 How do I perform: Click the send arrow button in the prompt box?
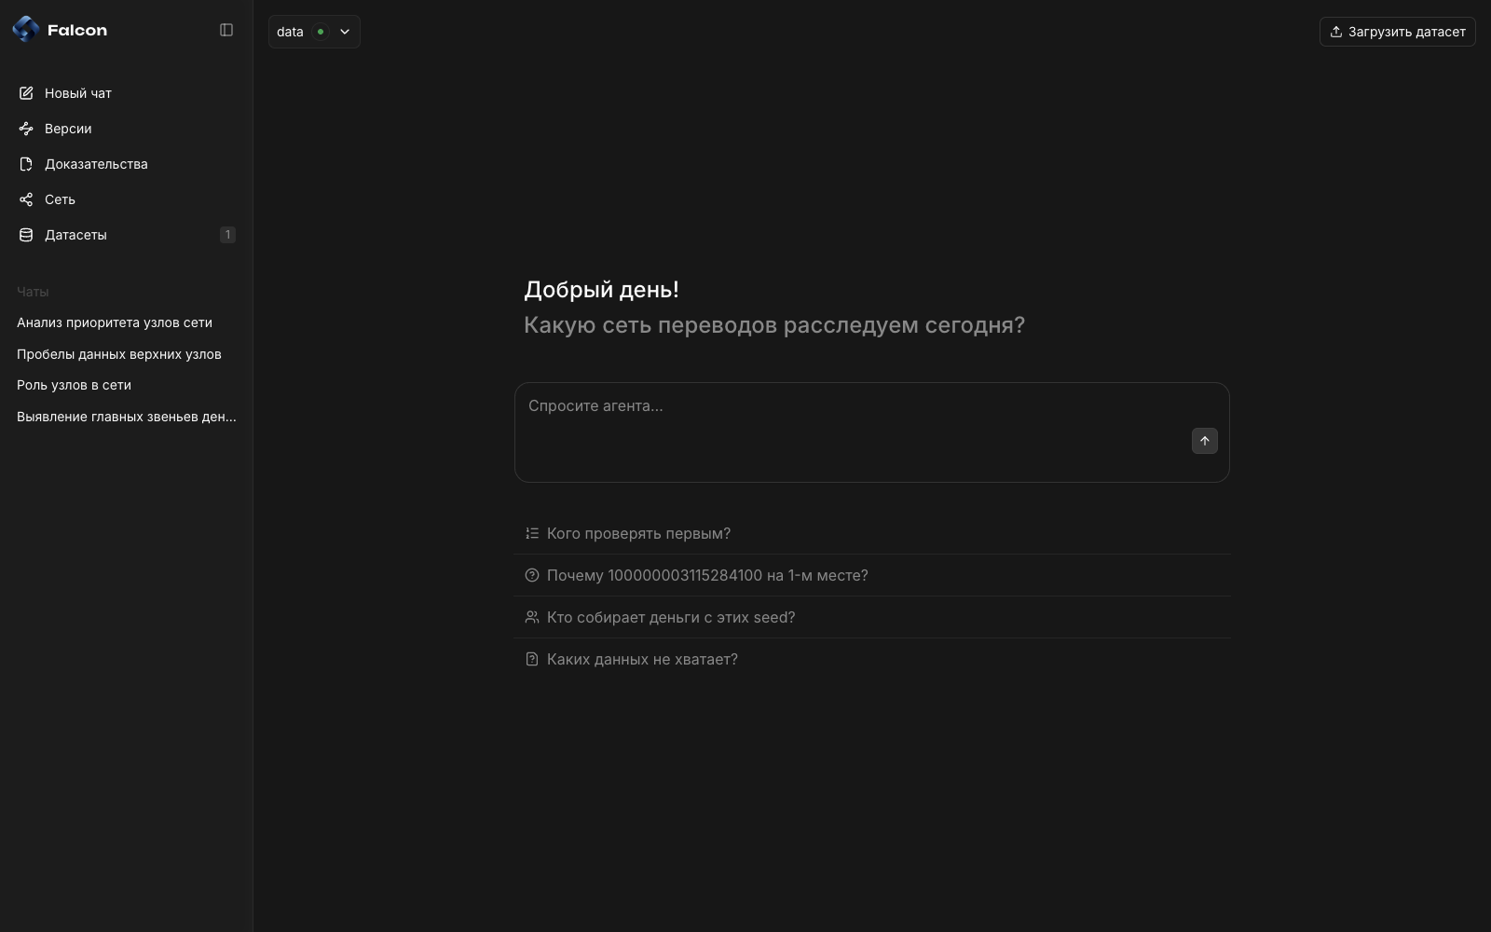pos(1205,441)
